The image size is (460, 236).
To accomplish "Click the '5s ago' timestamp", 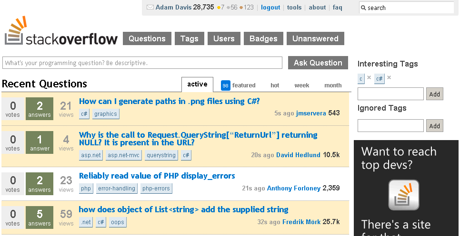I will [284, 113].
